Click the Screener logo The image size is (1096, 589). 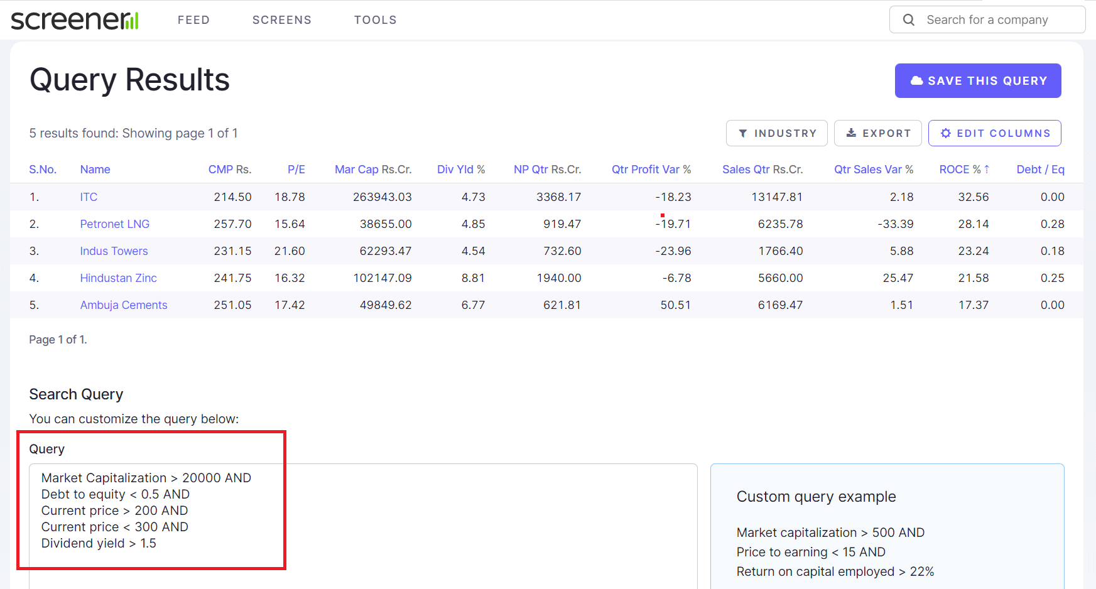point(75,20)
